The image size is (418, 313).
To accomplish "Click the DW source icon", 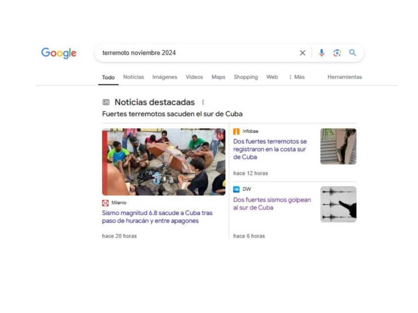I will click(x=236, y=189).
